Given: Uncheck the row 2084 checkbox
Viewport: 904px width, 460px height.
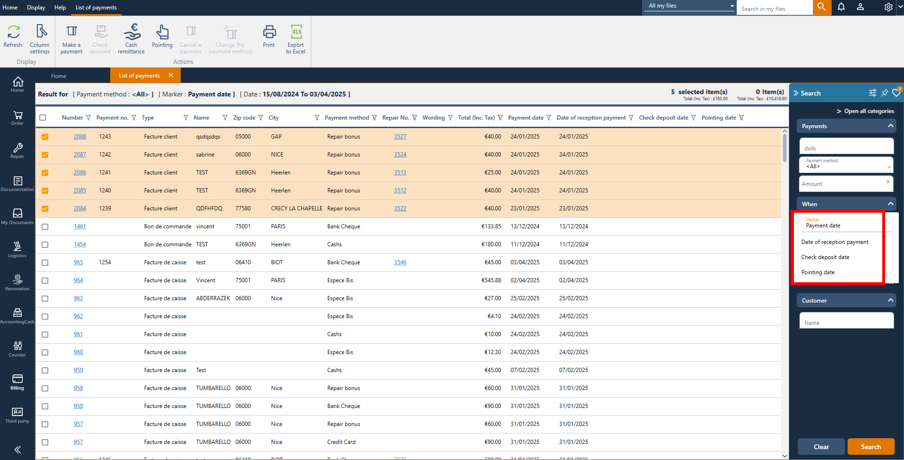Looking at the screenshot, I should tap(45, 208).
